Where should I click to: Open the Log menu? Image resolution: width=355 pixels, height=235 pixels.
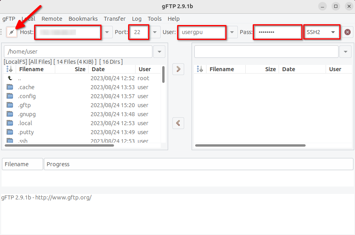coord(137,19)
